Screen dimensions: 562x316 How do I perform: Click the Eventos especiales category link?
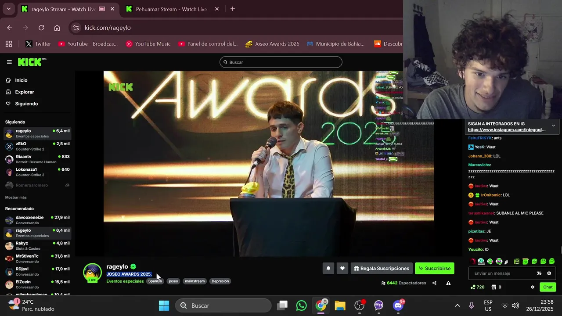(x=125, y=281)
